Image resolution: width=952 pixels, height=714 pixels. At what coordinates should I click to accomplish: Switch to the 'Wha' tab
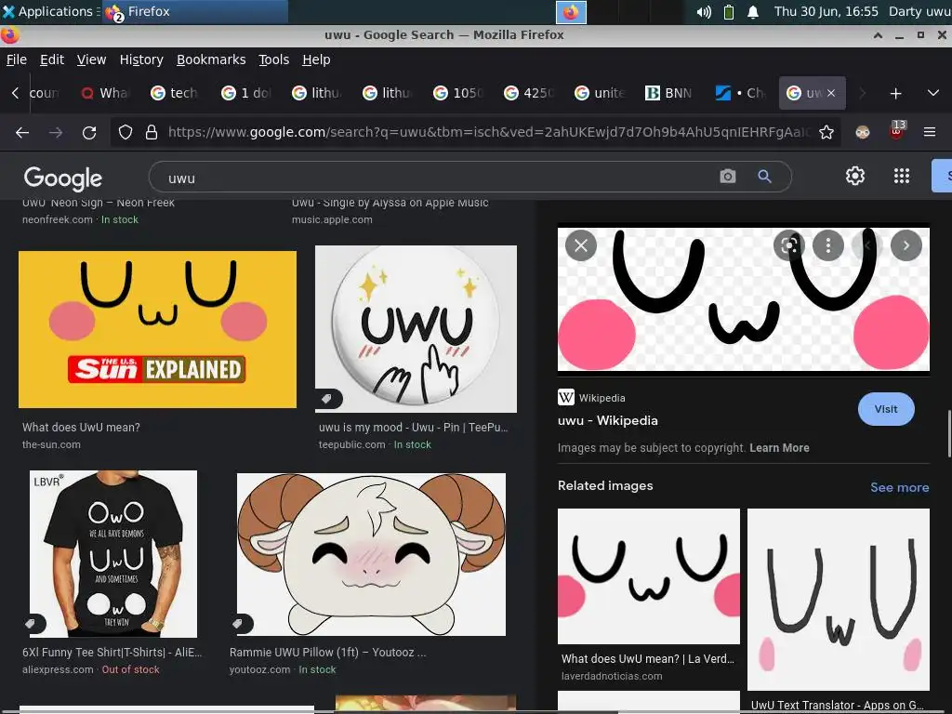point(104,93)
